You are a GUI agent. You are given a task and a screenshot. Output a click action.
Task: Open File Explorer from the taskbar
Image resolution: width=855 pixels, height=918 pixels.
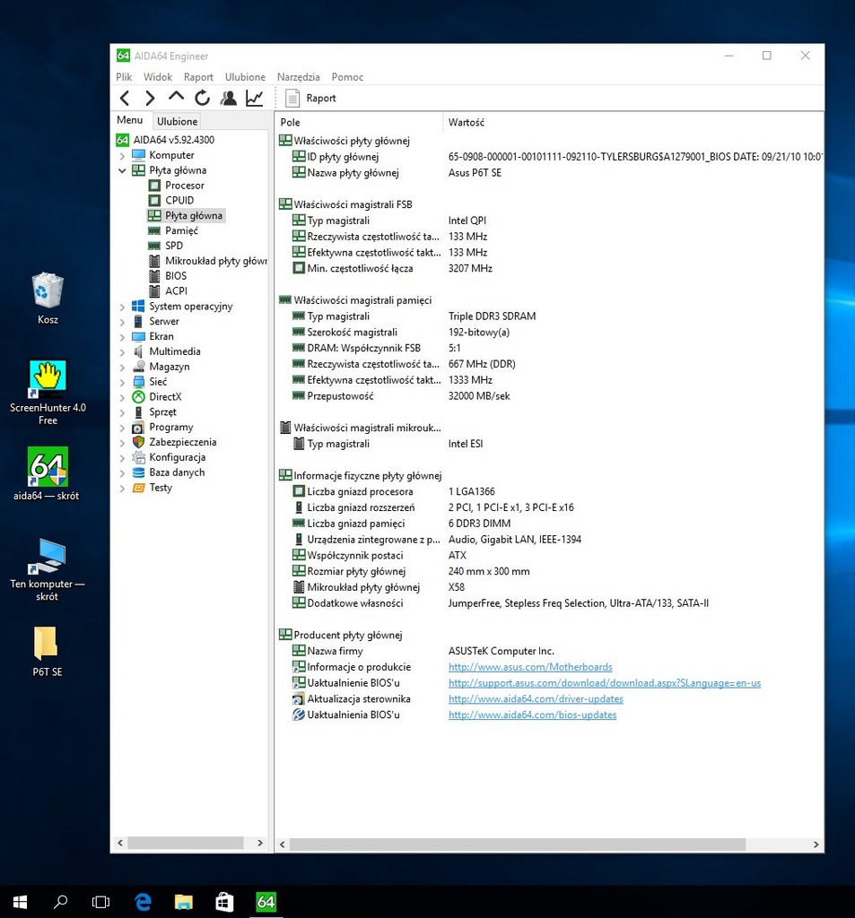click(x=183, y=902)
